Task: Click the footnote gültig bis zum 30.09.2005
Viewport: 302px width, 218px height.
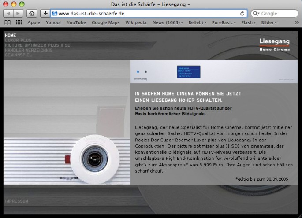Action: (x=262, y=179)
